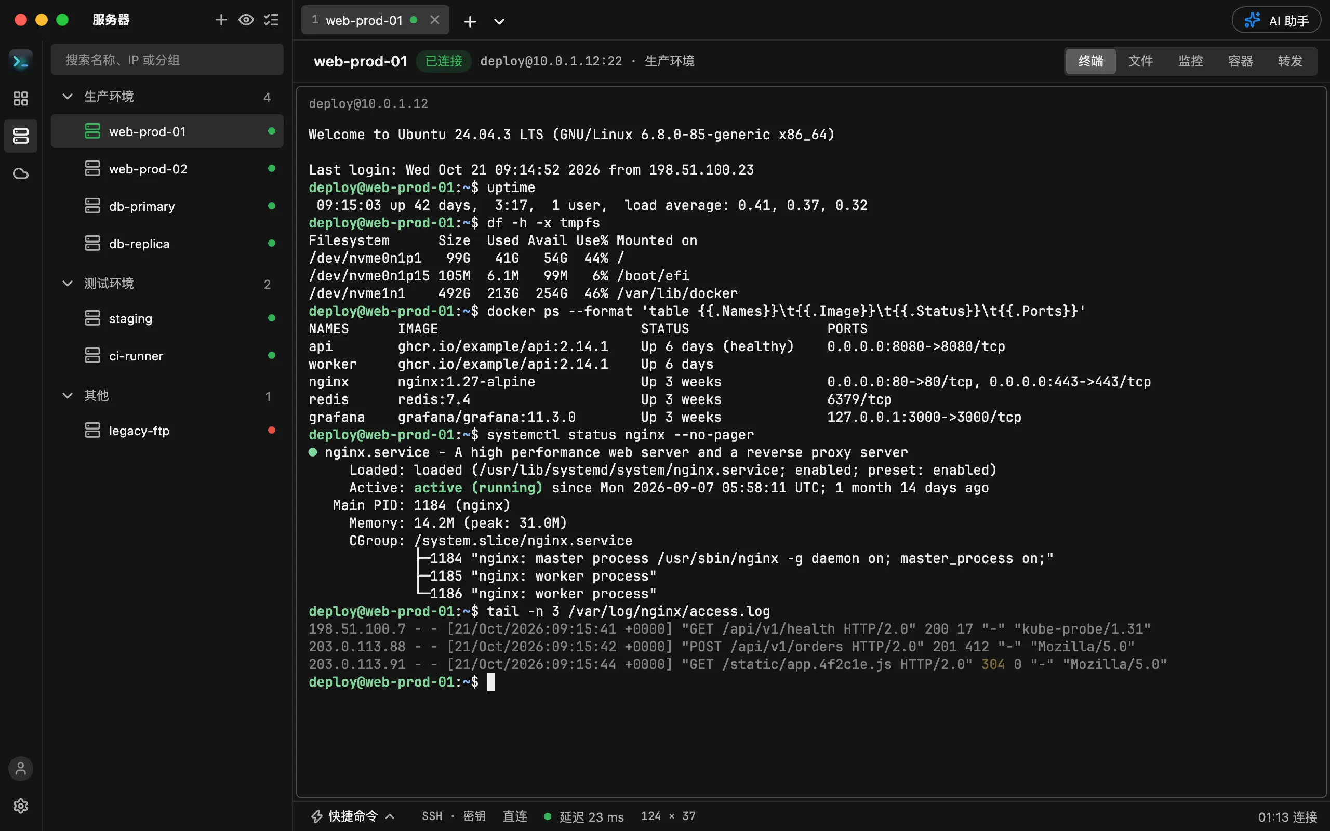The width and height of the screenshot is (1330, 831).
Task: Click the 生产环境 group count 4
Action: [267, 97]
